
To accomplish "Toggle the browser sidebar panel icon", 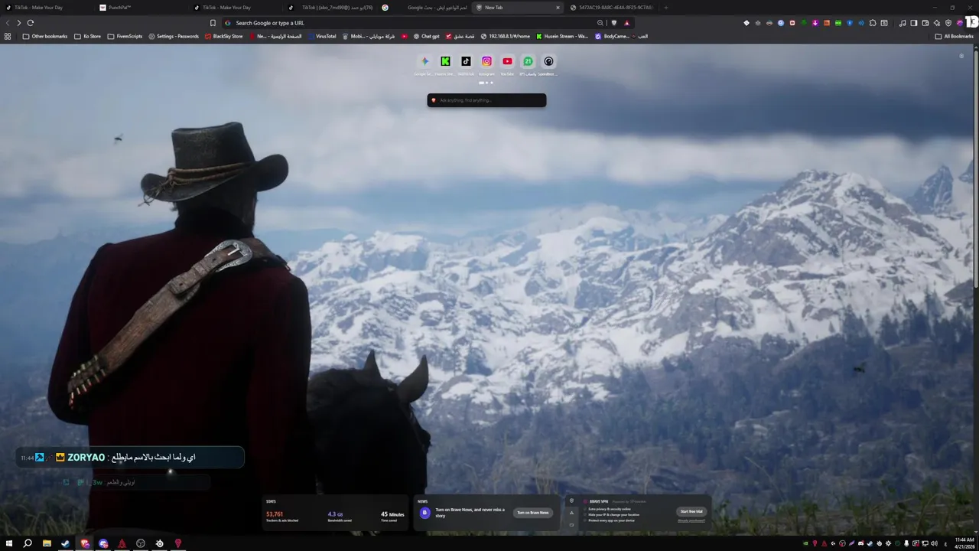I will 913,23.
